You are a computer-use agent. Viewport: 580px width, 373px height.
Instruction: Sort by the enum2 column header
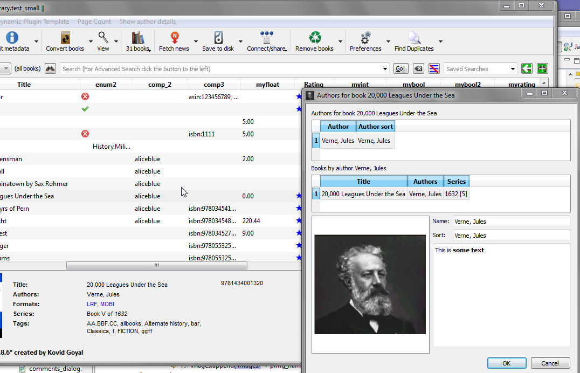pyautogui.click(x=106, y=85)
